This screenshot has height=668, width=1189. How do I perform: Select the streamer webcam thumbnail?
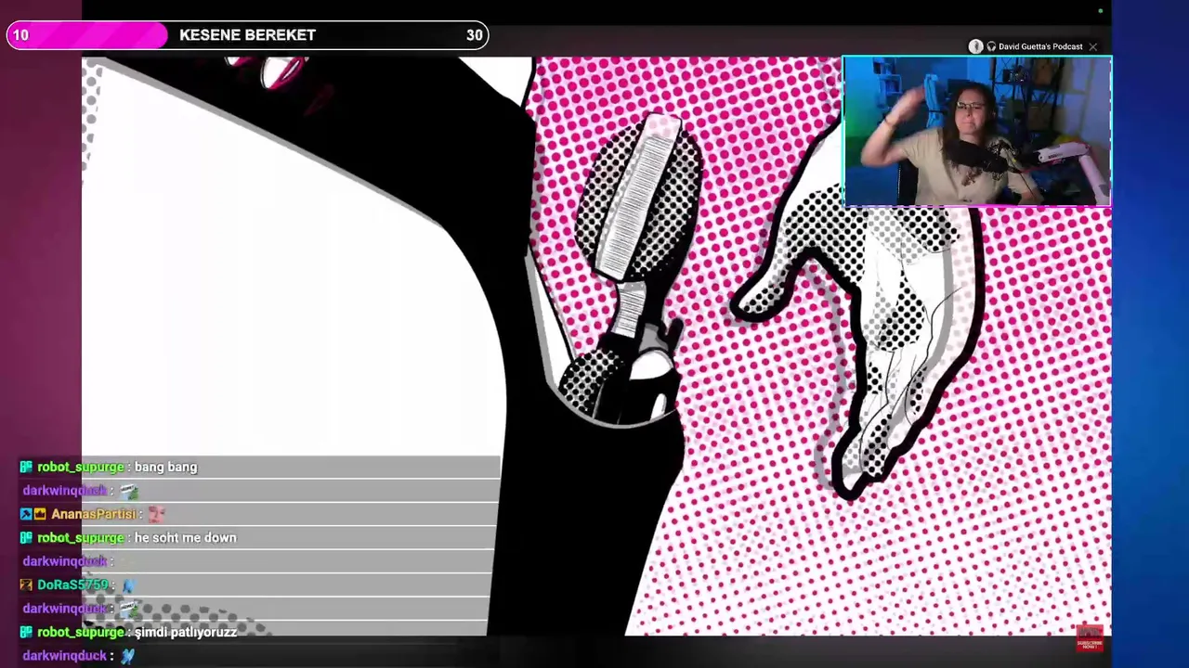tap(977, 131)
